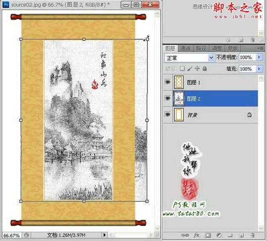This screenshot has width=267, height=241.
Task: Click the status bar preview circle icon
Action: [26, 235]
